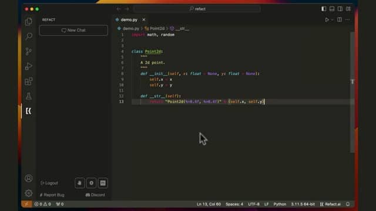Click the ports forwarded status item

(60, 204)
